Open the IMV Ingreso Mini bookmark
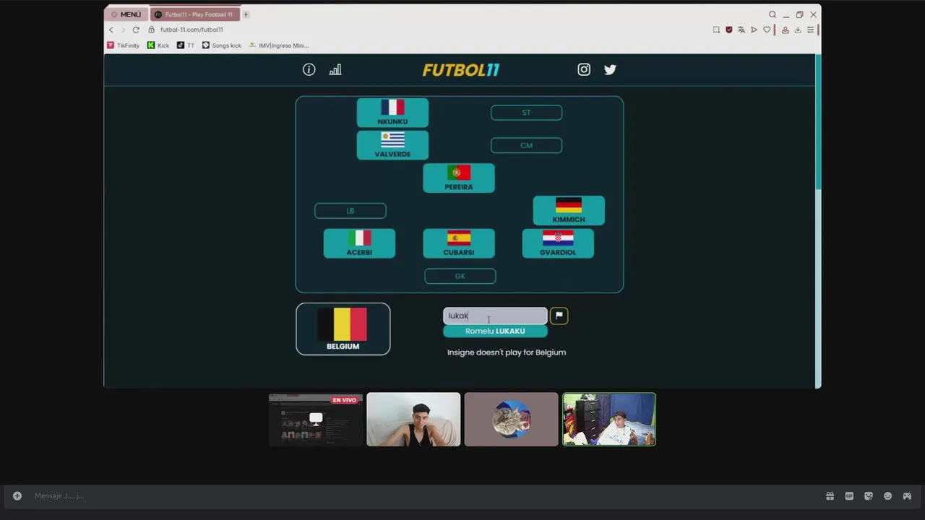 point(279,45)
